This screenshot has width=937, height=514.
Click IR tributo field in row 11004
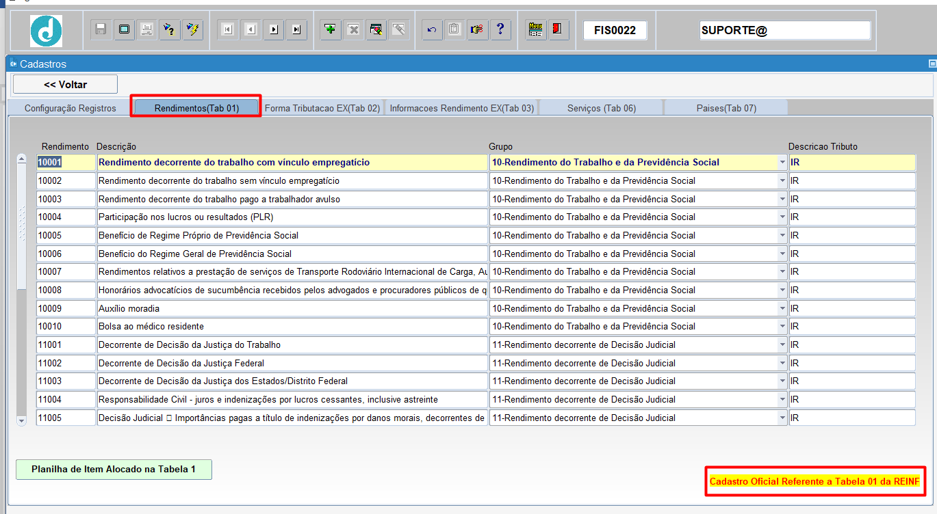[x=852, y=400]
